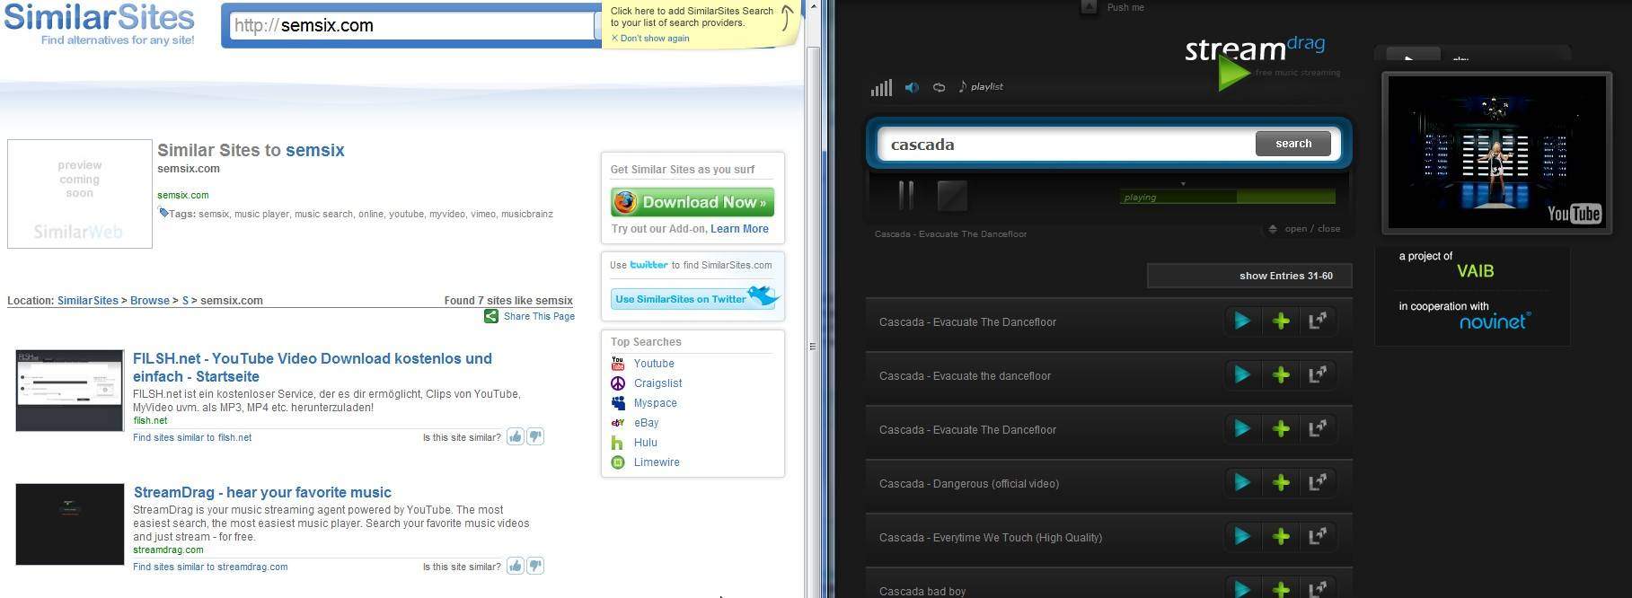
Task: Toggle the repeat loop icon in StreamDrag
Action: (x=939, y=87)
